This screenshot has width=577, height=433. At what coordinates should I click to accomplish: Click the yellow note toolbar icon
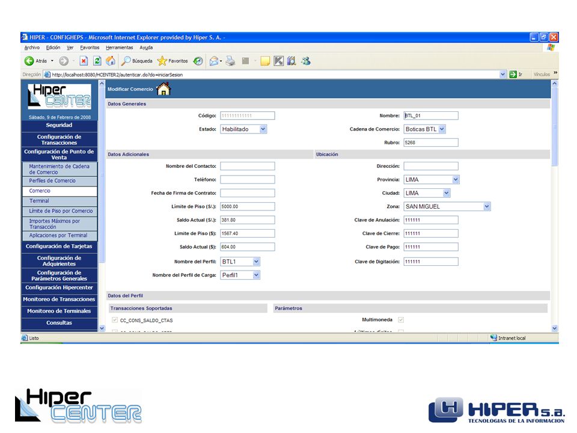265,61
